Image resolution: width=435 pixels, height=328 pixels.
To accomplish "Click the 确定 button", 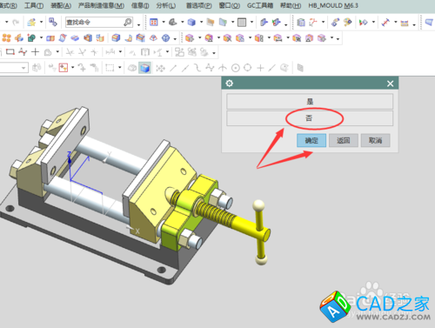I will tap(311, 141).
